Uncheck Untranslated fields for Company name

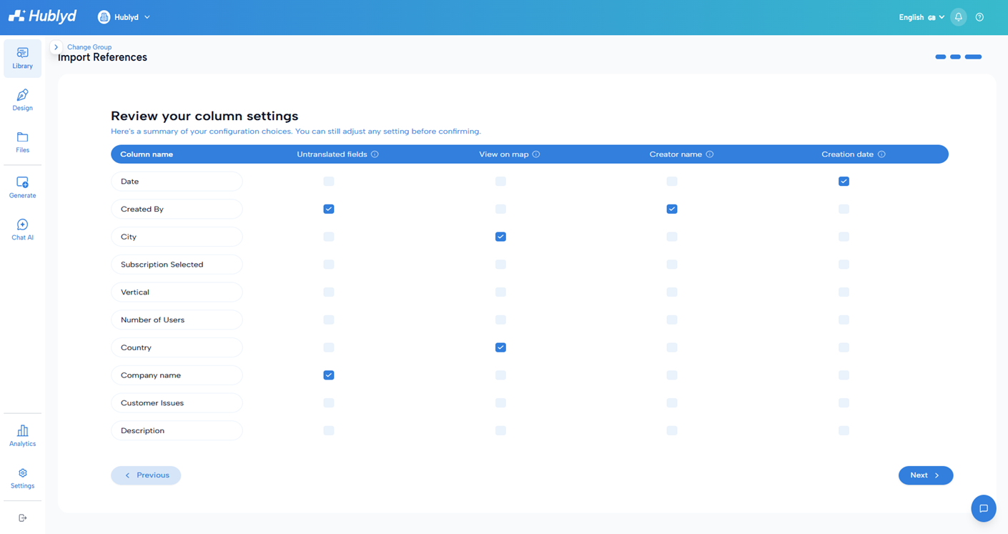pyautogui.click(x=329, y=375)
